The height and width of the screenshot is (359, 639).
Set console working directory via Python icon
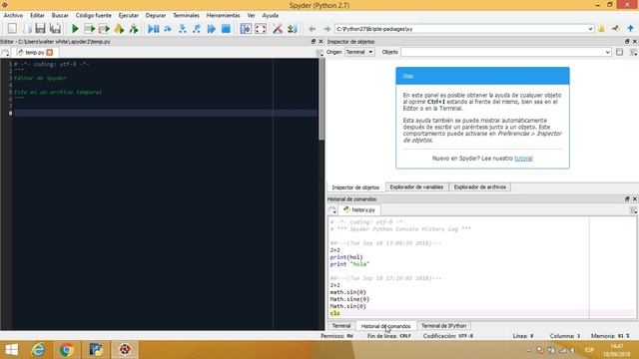pyautogui.click(x=616, y=29)
